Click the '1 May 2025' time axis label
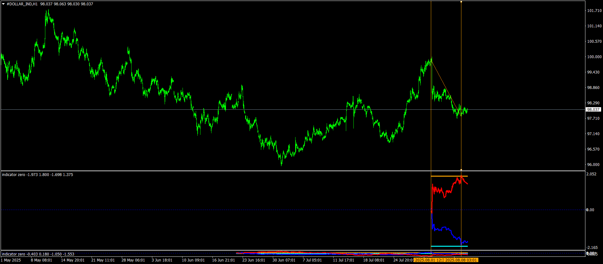 [x=11, y=260]
